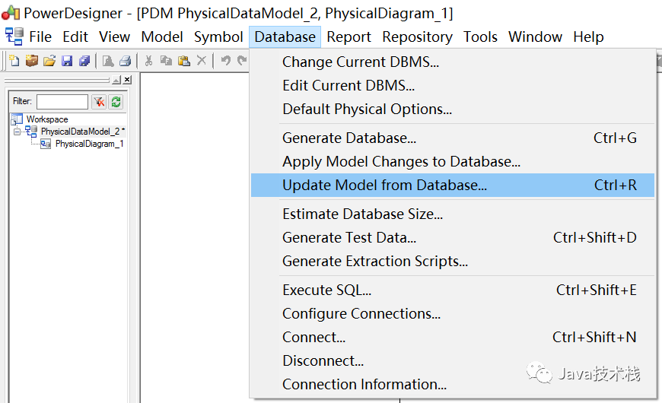Open the Tools menu
662x403 pixels.
480,37
